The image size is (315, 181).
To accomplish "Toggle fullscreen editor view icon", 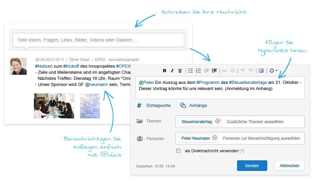I will (x=261, y=71).
